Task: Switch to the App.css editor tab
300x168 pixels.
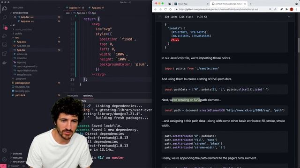Action: click(x=96, y=8)
